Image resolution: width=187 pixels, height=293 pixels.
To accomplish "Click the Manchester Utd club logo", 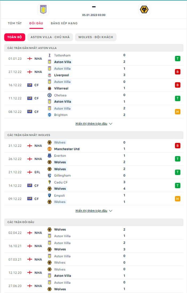I will click(49, 149).
